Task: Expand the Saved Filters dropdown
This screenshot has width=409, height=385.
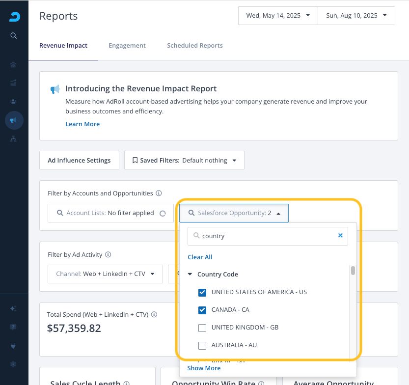Action: click(184, 160)
